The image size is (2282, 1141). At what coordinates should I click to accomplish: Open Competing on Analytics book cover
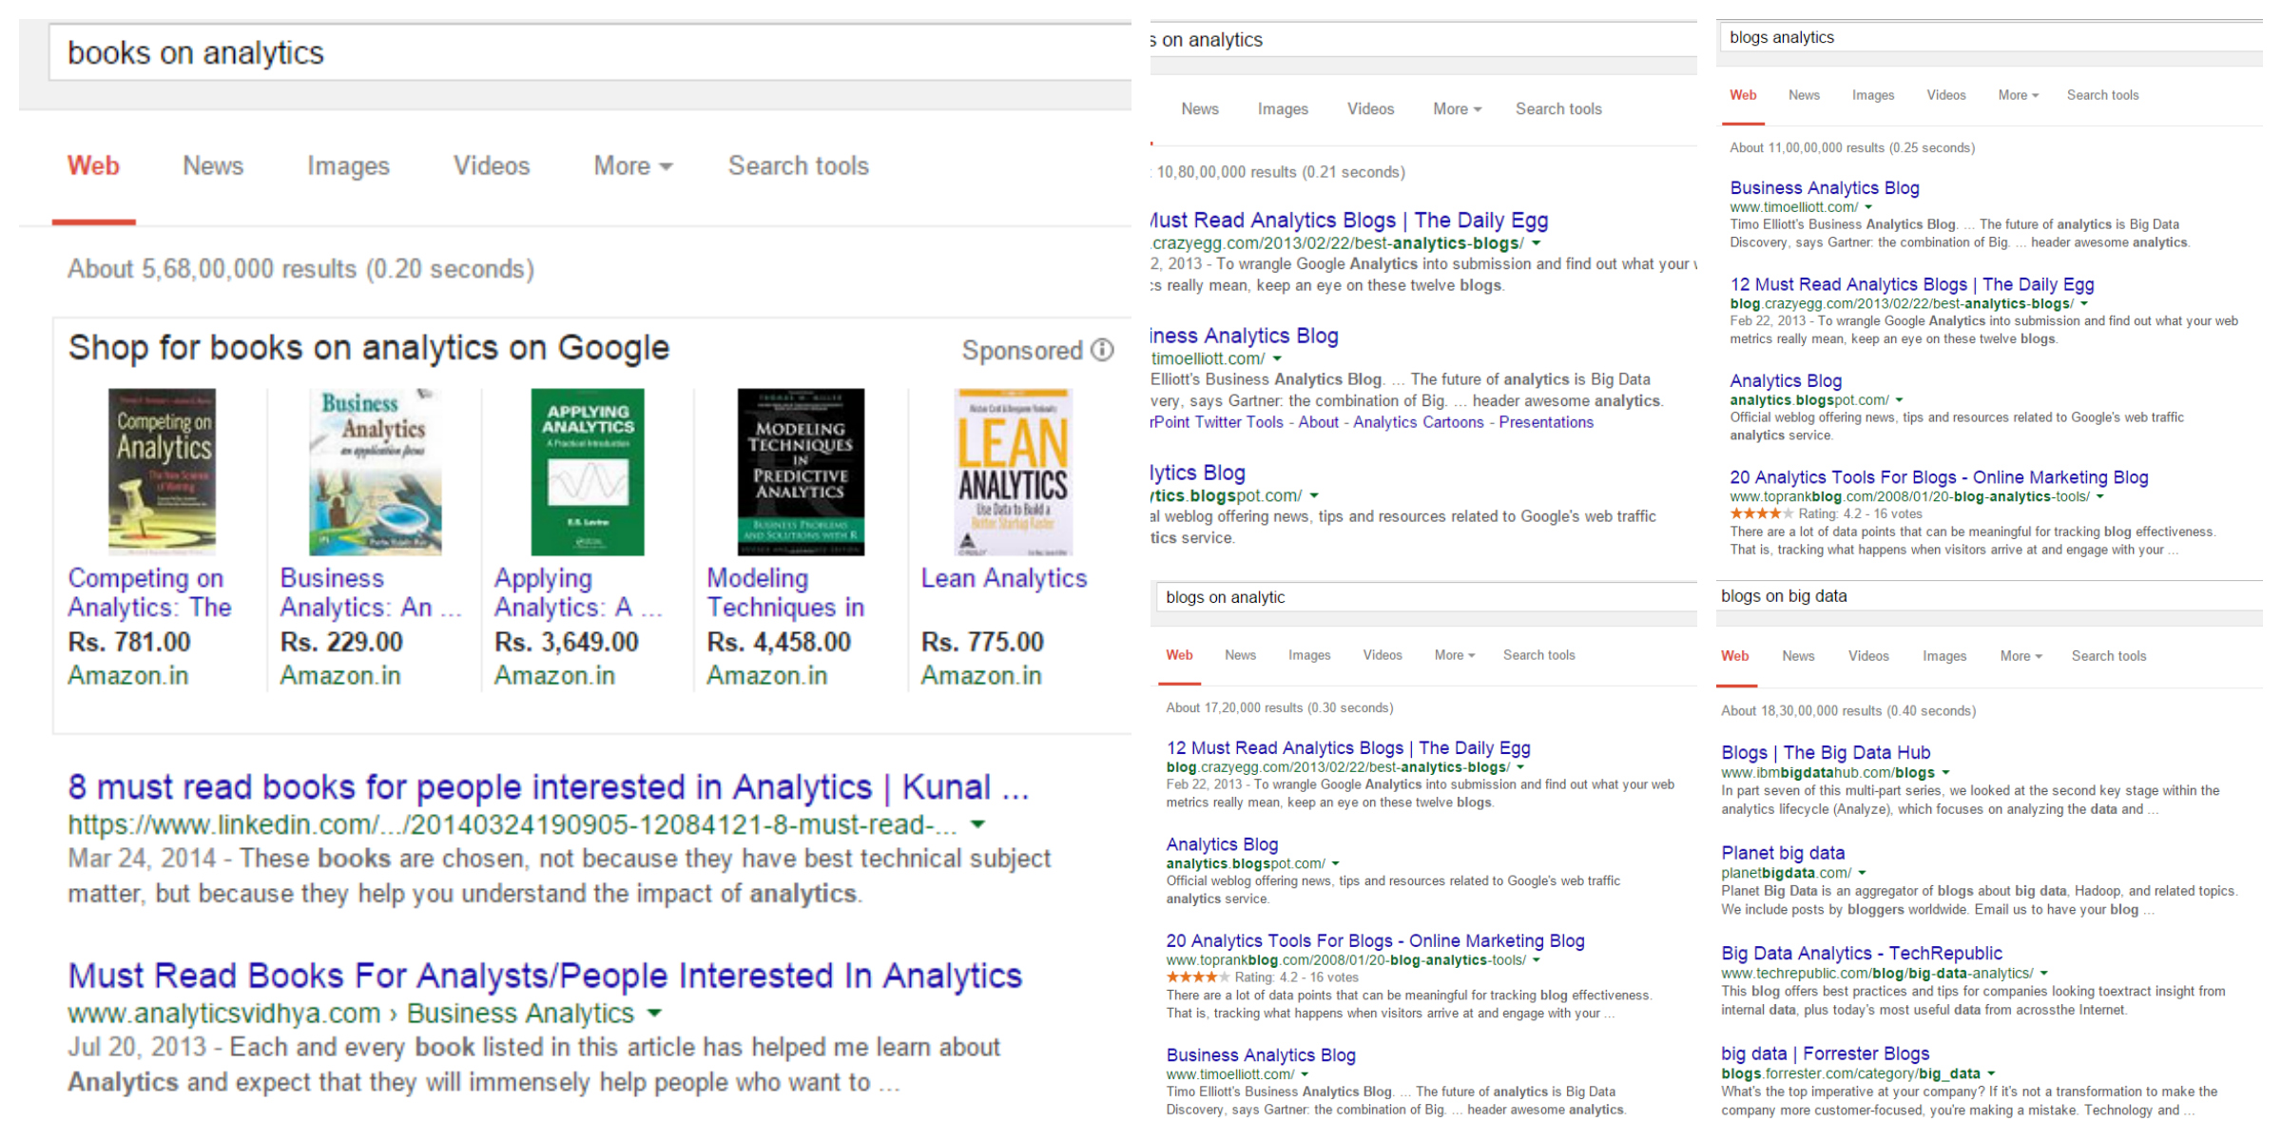(162, 471)
